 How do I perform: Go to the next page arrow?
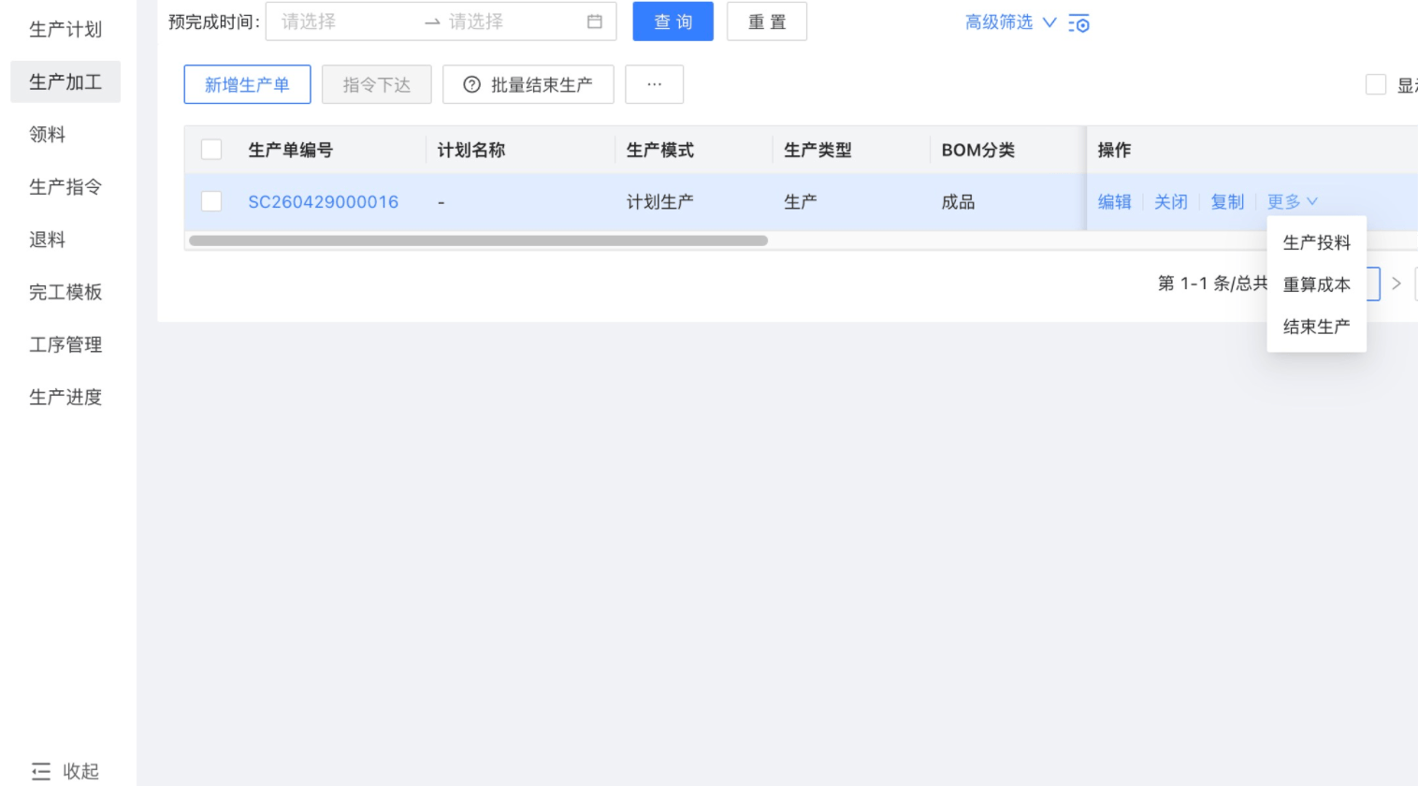click(1396, 284)
